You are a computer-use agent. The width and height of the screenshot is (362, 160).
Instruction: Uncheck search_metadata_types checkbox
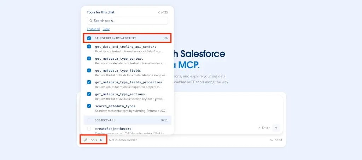(89, 106)
